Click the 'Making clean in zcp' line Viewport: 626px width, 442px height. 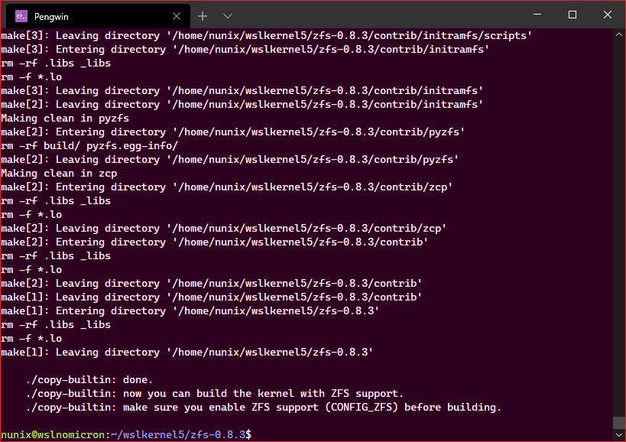[x=60, y=173]
